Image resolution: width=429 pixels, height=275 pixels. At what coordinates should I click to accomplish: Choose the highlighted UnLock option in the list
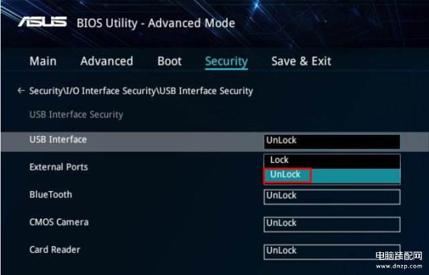(x=332, y=176)
